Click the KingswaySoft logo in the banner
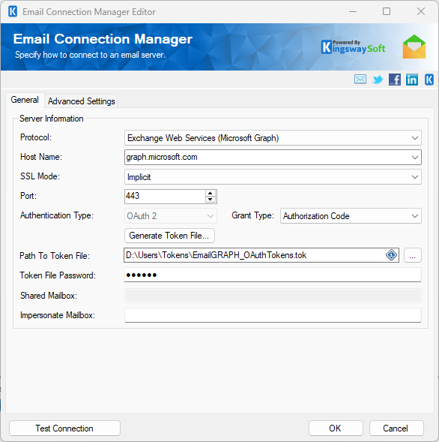Screen dimensions: 439x442 click(353, 47)
